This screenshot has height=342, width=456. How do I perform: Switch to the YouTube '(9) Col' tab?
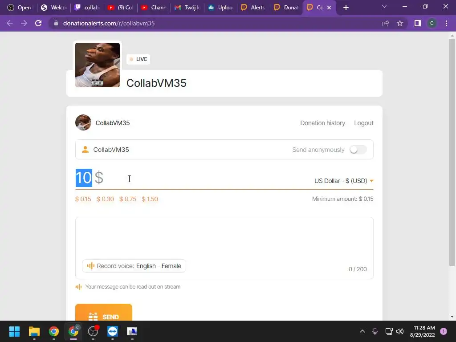(120, 8)
